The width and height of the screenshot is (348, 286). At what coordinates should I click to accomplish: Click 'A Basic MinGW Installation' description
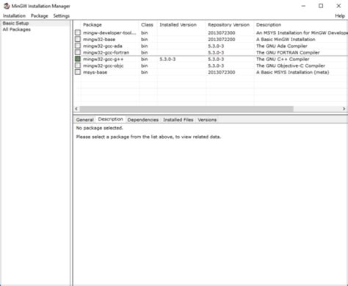coord(286,40)
